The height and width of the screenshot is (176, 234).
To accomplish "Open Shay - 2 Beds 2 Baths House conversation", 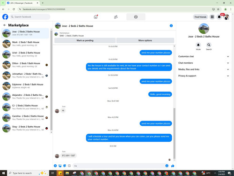I will 25,128.
